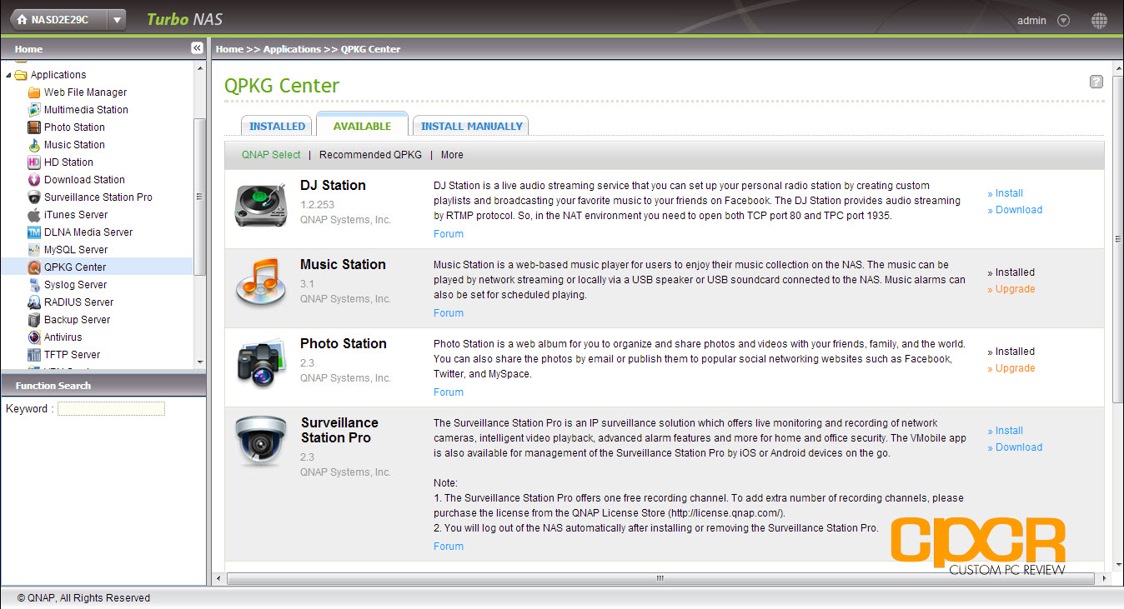Click the MySQL Server icon
The height and width of the screenshot is (609, 1124).
[x=34, y=250]
